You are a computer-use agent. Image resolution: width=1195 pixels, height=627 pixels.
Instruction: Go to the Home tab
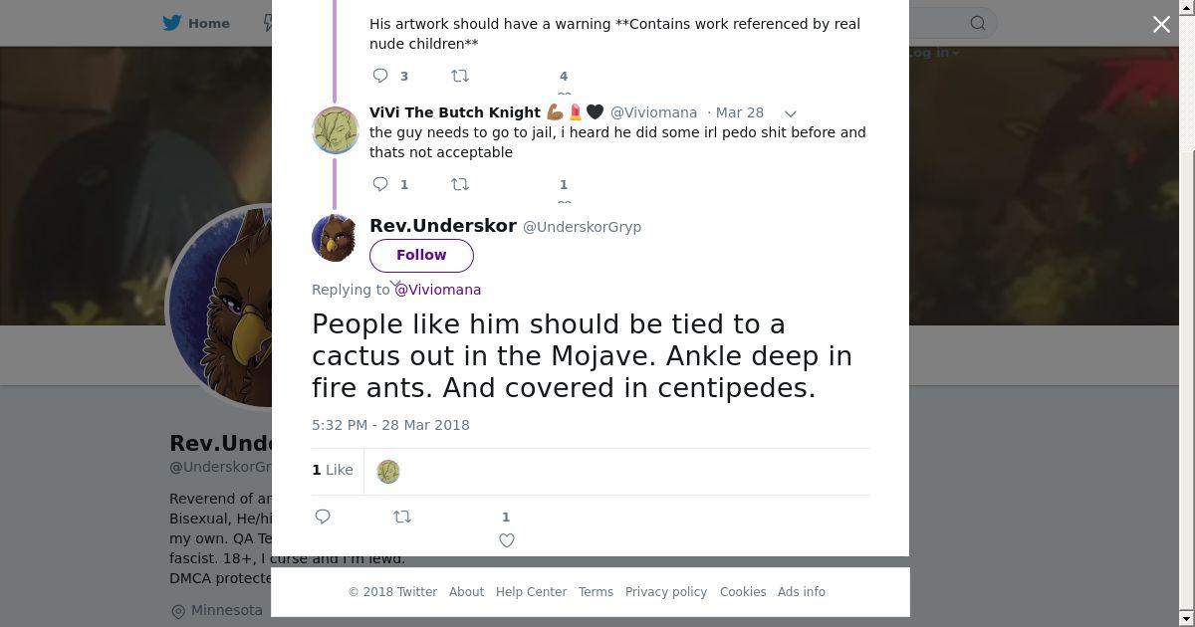208,23
